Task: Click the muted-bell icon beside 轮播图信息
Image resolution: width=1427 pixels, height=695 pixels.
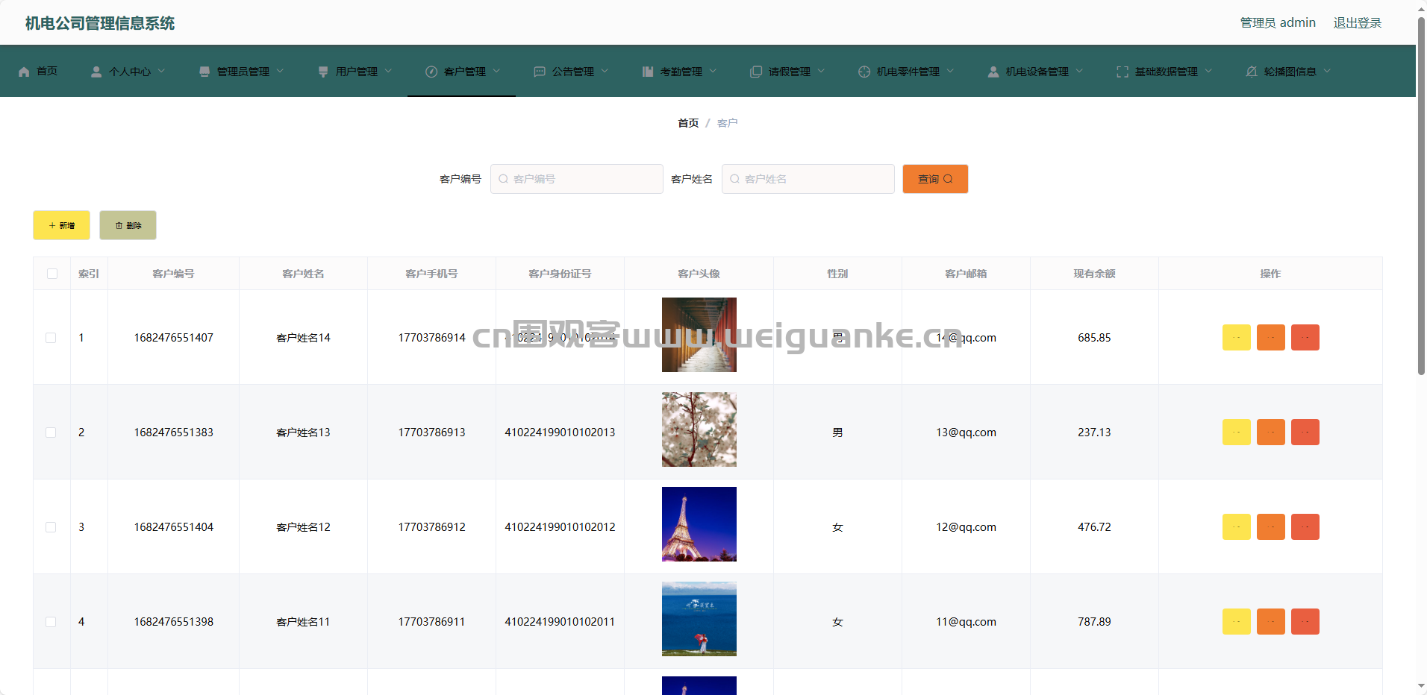Action: pyautogui.click(x=1252, y=72)
